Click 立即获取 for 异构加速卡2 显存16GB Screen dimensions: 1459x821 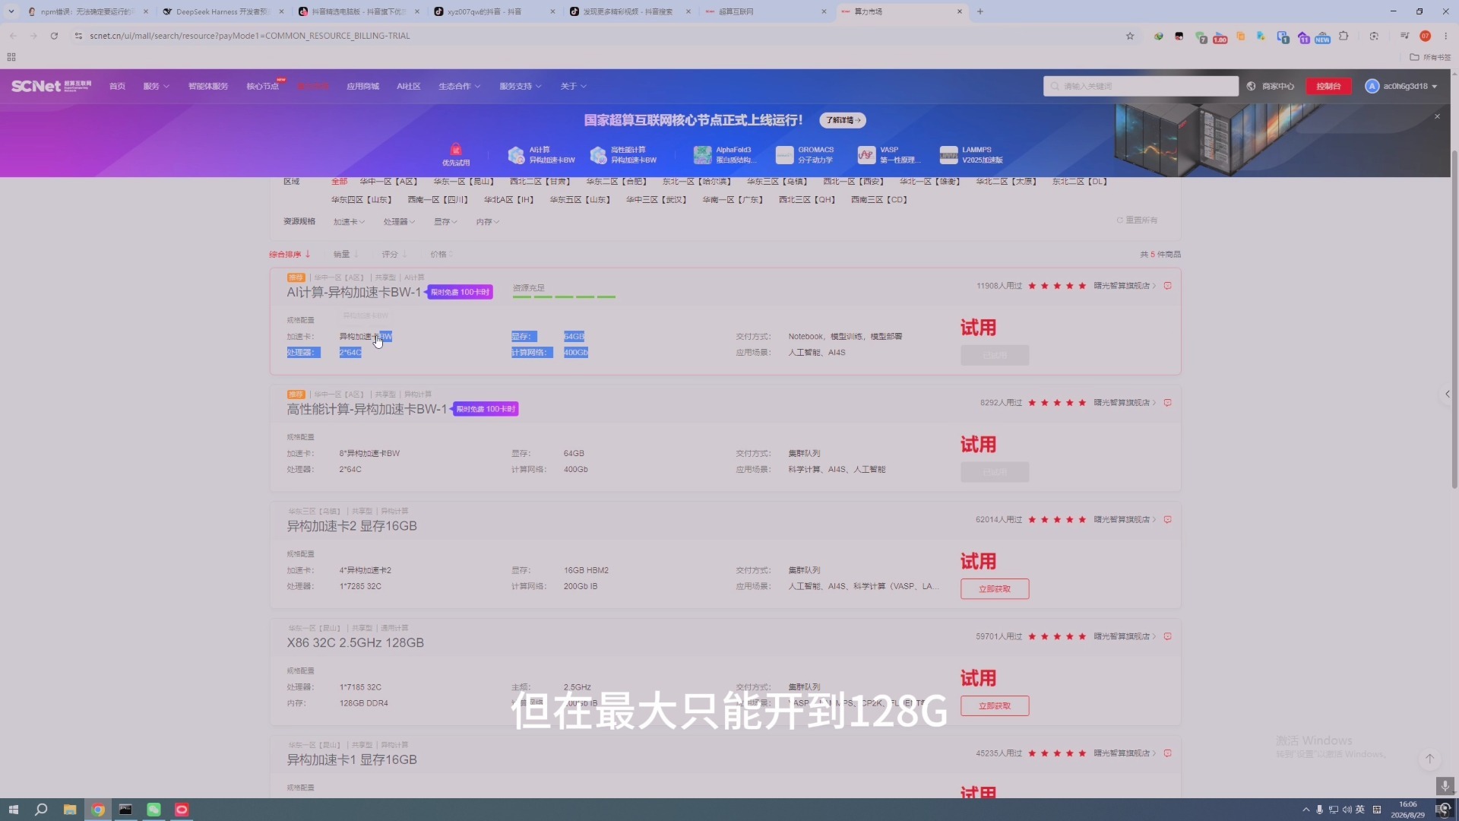[x=995, y=589]
